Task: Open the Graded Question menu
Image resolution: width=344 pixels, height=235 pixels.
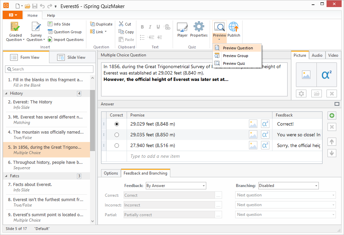Action: pos(15,32)
